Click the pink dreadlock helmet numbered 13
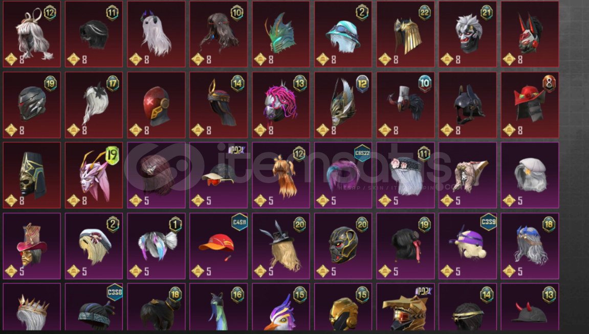This screenshot has height=334, width=589. tap(280, 105)
